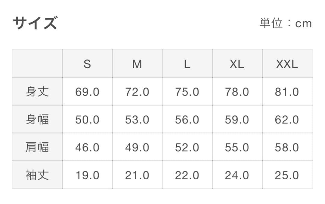Select the XL size column header

point(237,64)
